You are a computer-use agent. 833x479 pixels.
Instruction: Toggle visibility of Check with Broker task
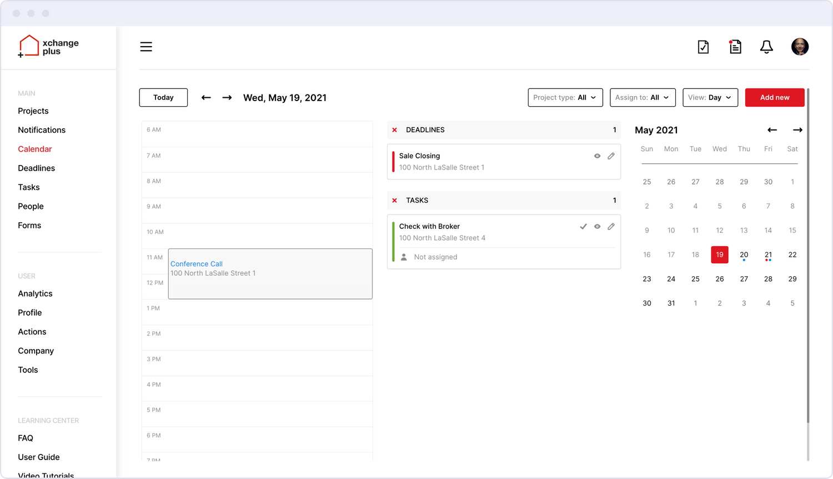point(597,227)
